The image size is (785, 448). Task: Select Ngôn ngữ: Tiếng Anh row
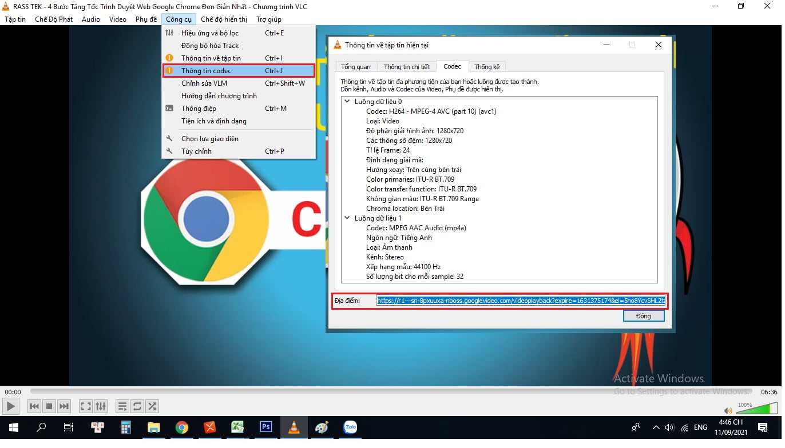(399, 238)
